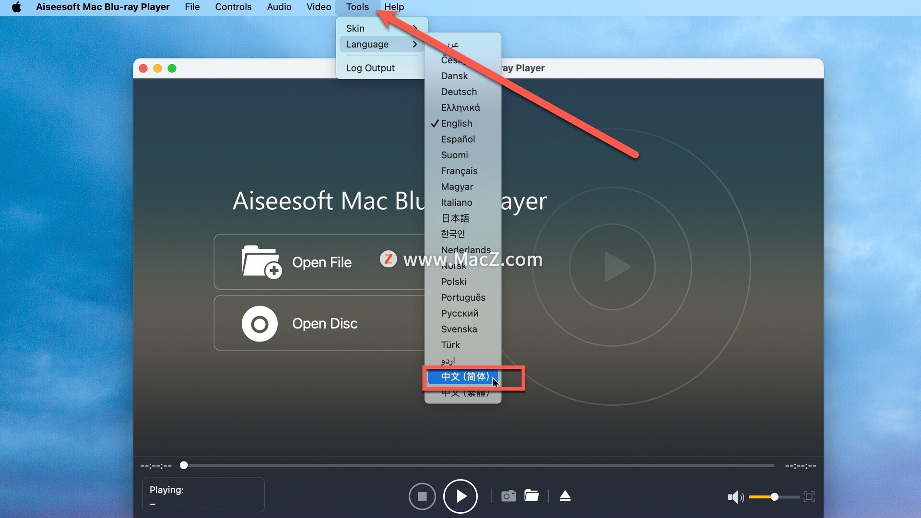
Task: Toggle full screen icon
Action: click(809, 497)
